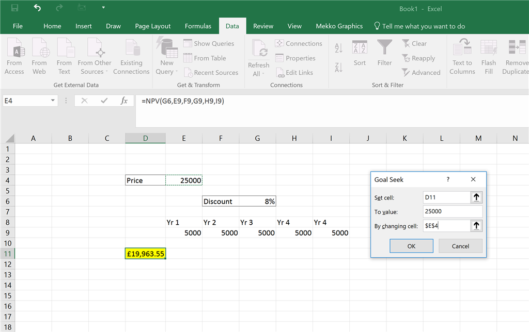Collapse dialog via By changing cell arrow

tap(476, 226)
